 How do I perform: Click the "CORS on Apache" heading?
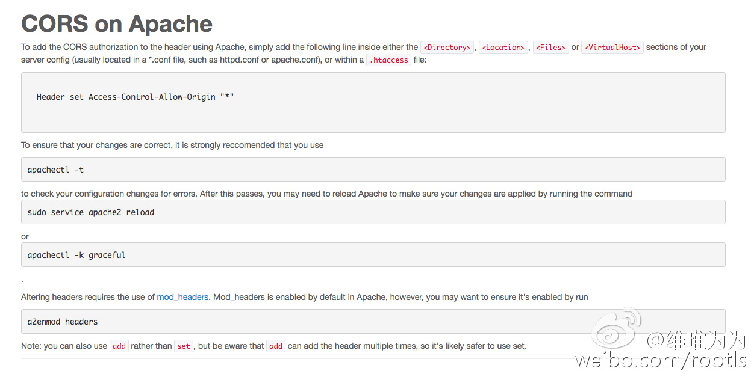click(x=117, y=24)
